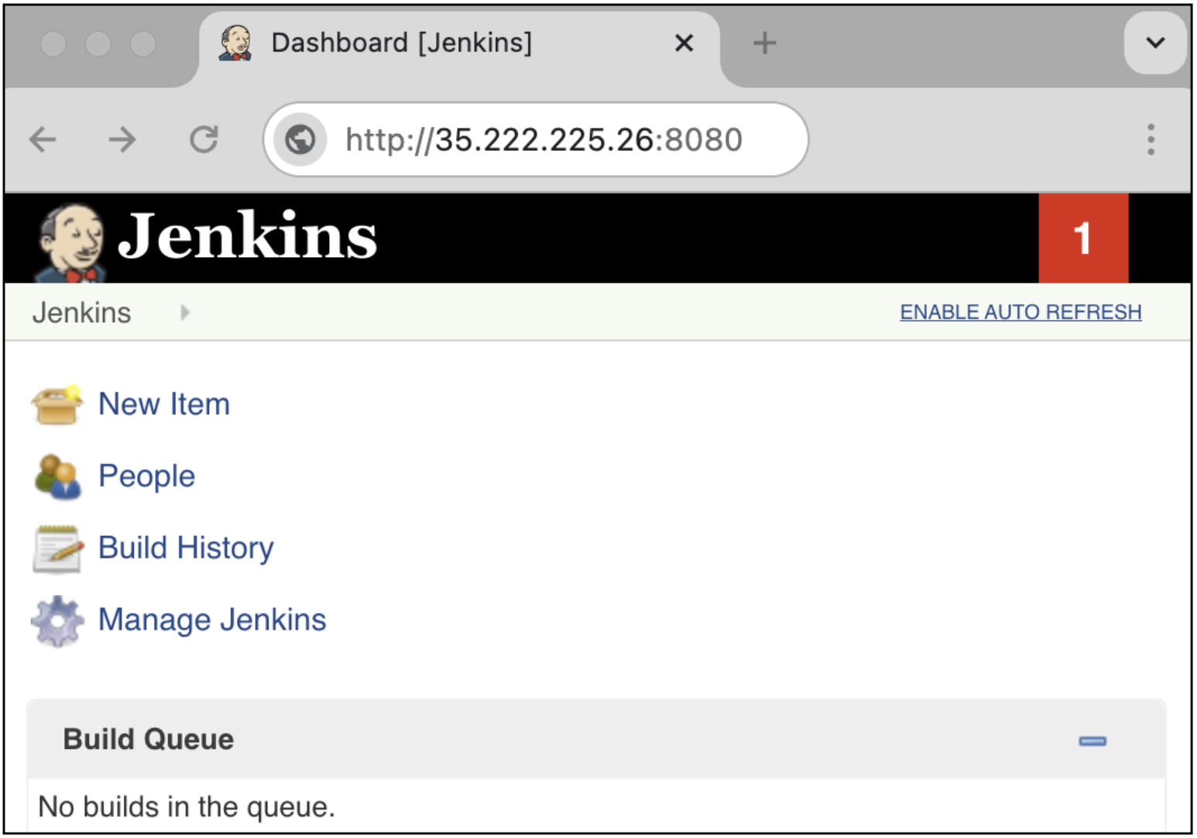Click the address bar URL field
The height and width of the screenshot is (838, 1197).
click(x=536, y=140)
